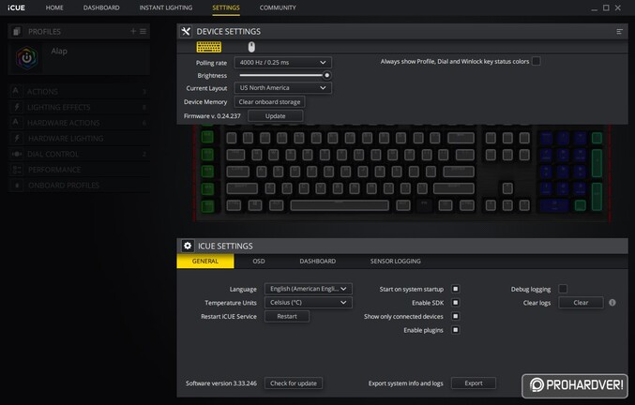Click the Actions section icon
Viewport: 635px width, 405px height.
click(16, 91)
